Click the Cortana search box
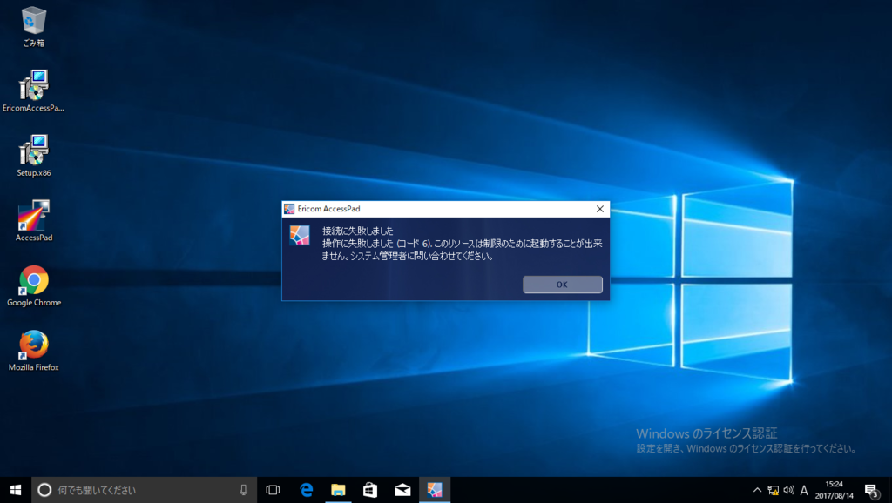The image size is (892, 503). click(x=144, y=490)
